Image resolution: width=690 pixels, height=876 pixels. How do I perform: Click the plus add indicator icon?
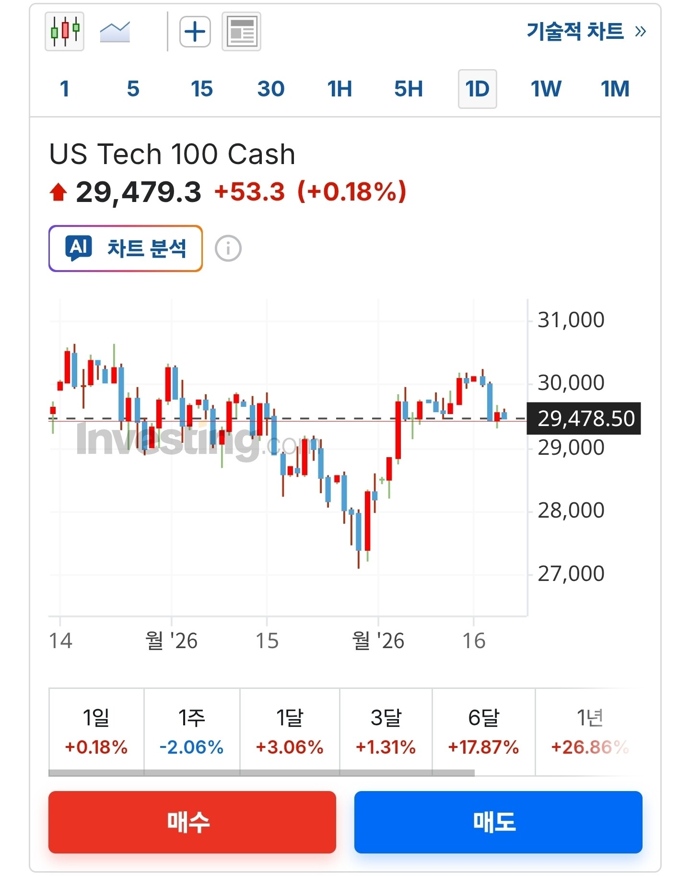195,32
